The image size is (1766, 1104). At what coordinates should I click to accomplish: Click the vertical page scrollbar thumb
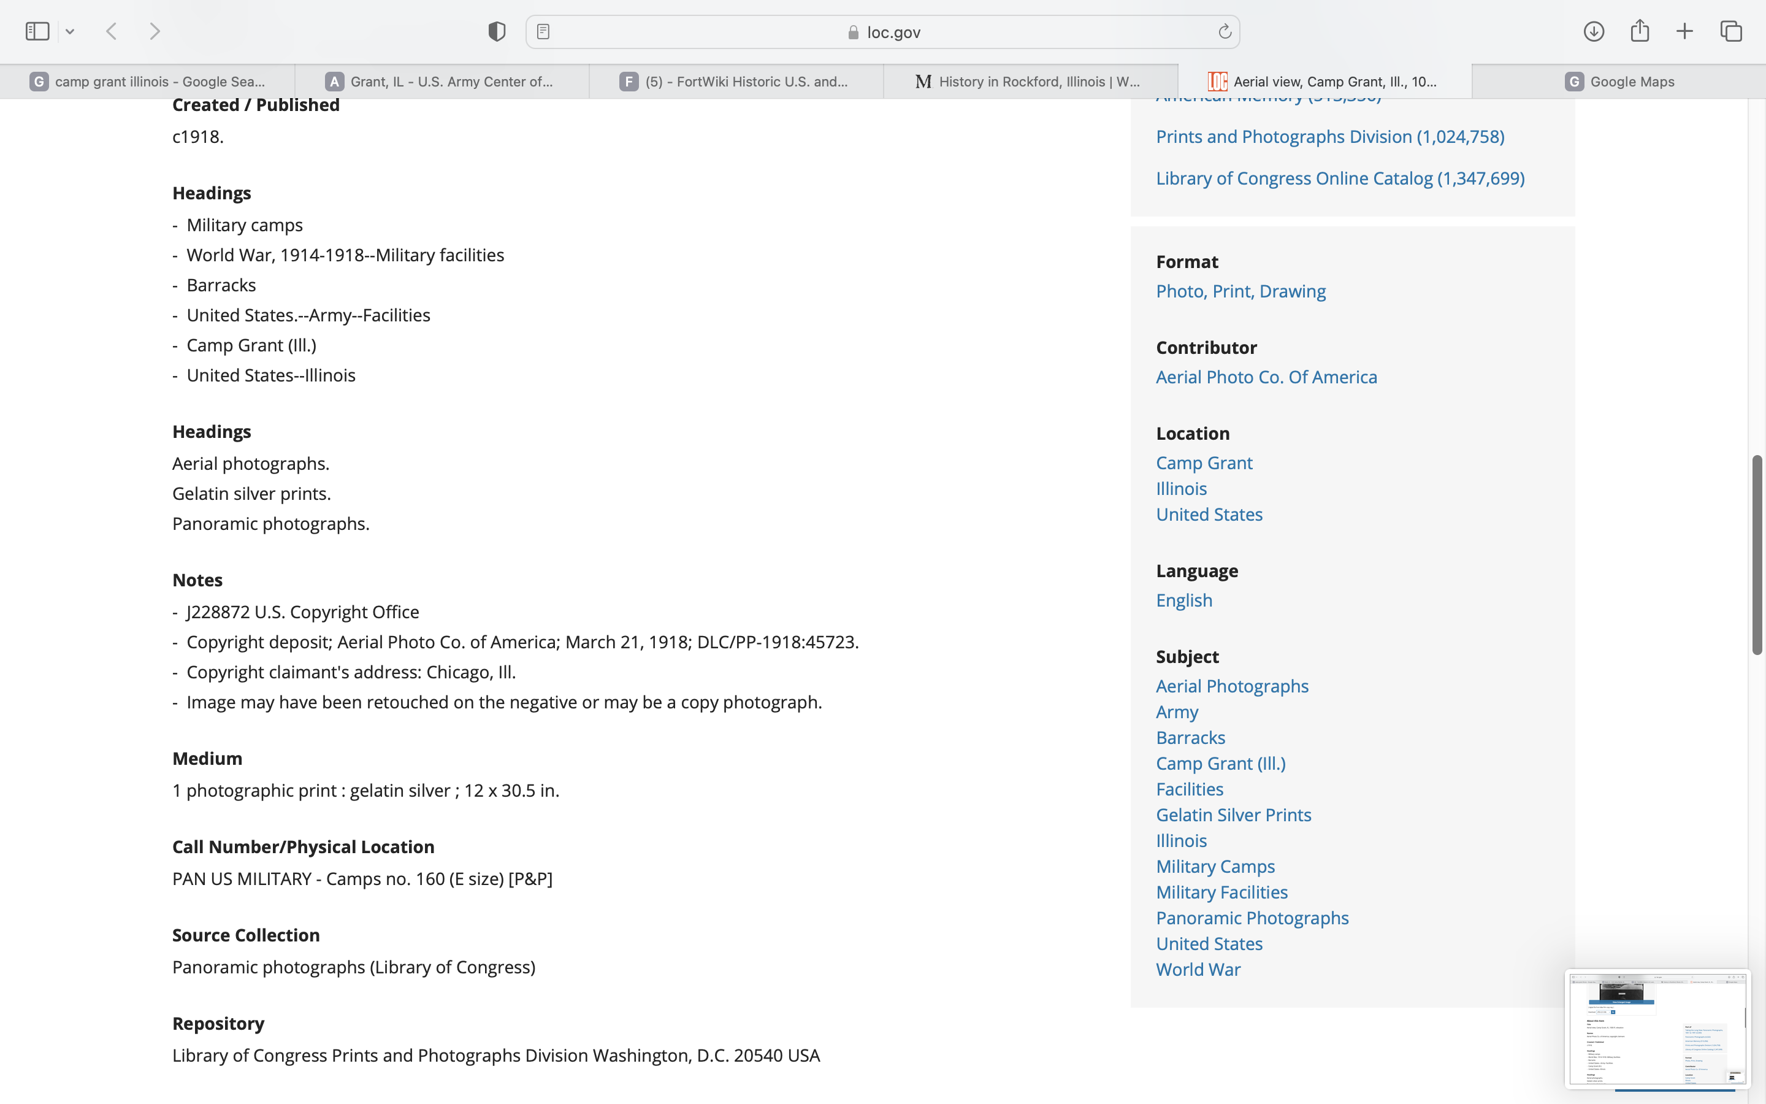click(x=1757, y=555)
